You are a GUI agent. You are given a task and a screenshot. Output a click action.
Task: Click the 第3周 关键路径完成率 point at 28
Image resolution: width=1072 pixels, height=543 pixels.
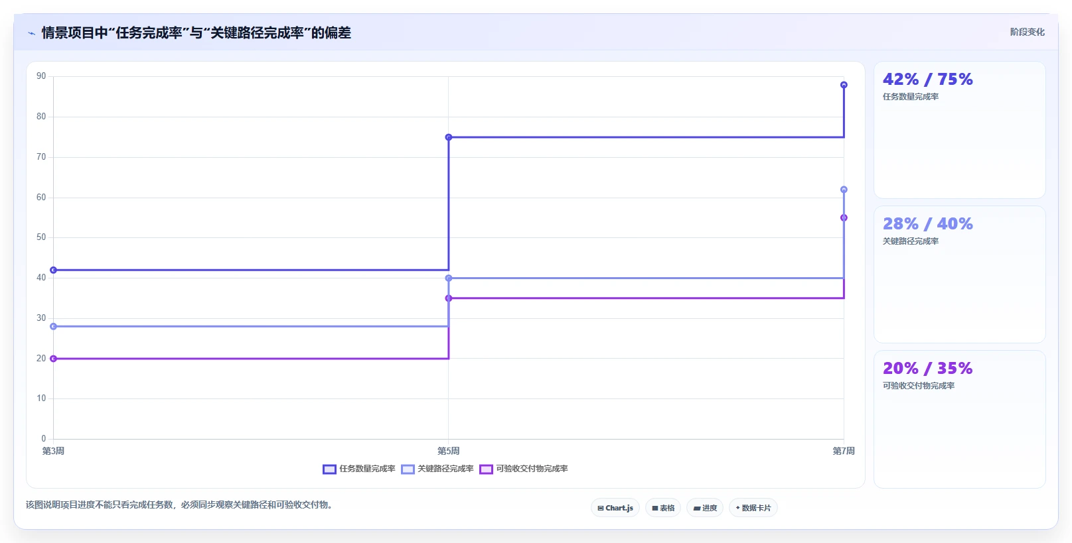coord(54,326)
